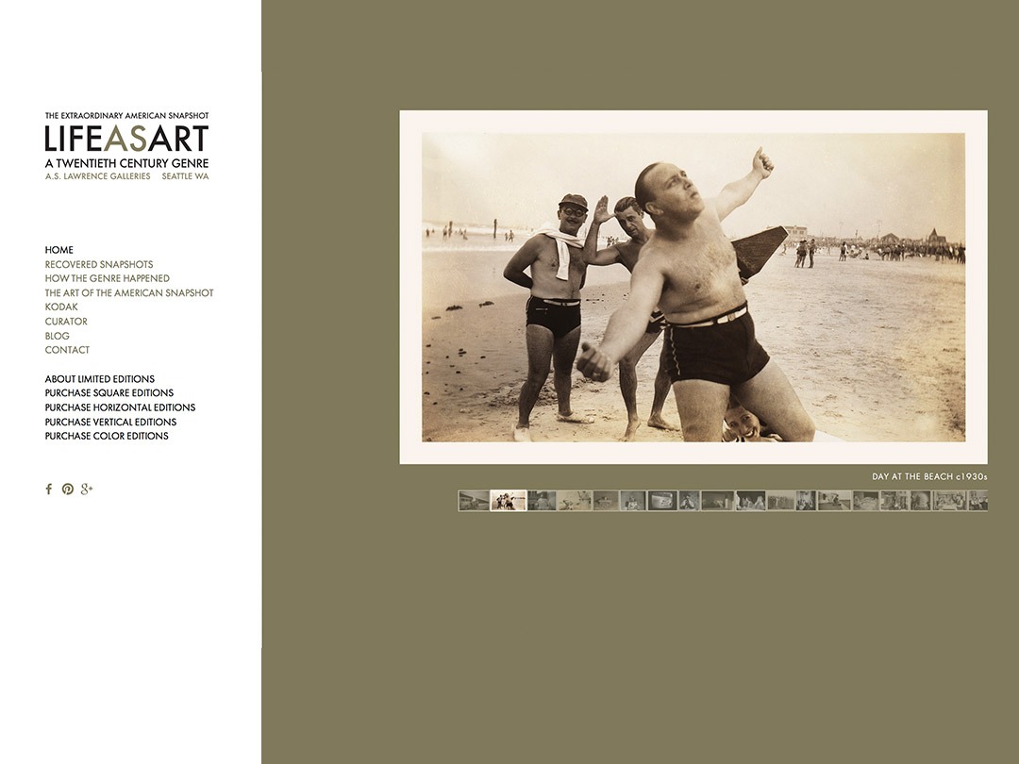Select the first thumbnail in the filmstrip
This screenshot has height=764, width=1019.
(474, 500)
